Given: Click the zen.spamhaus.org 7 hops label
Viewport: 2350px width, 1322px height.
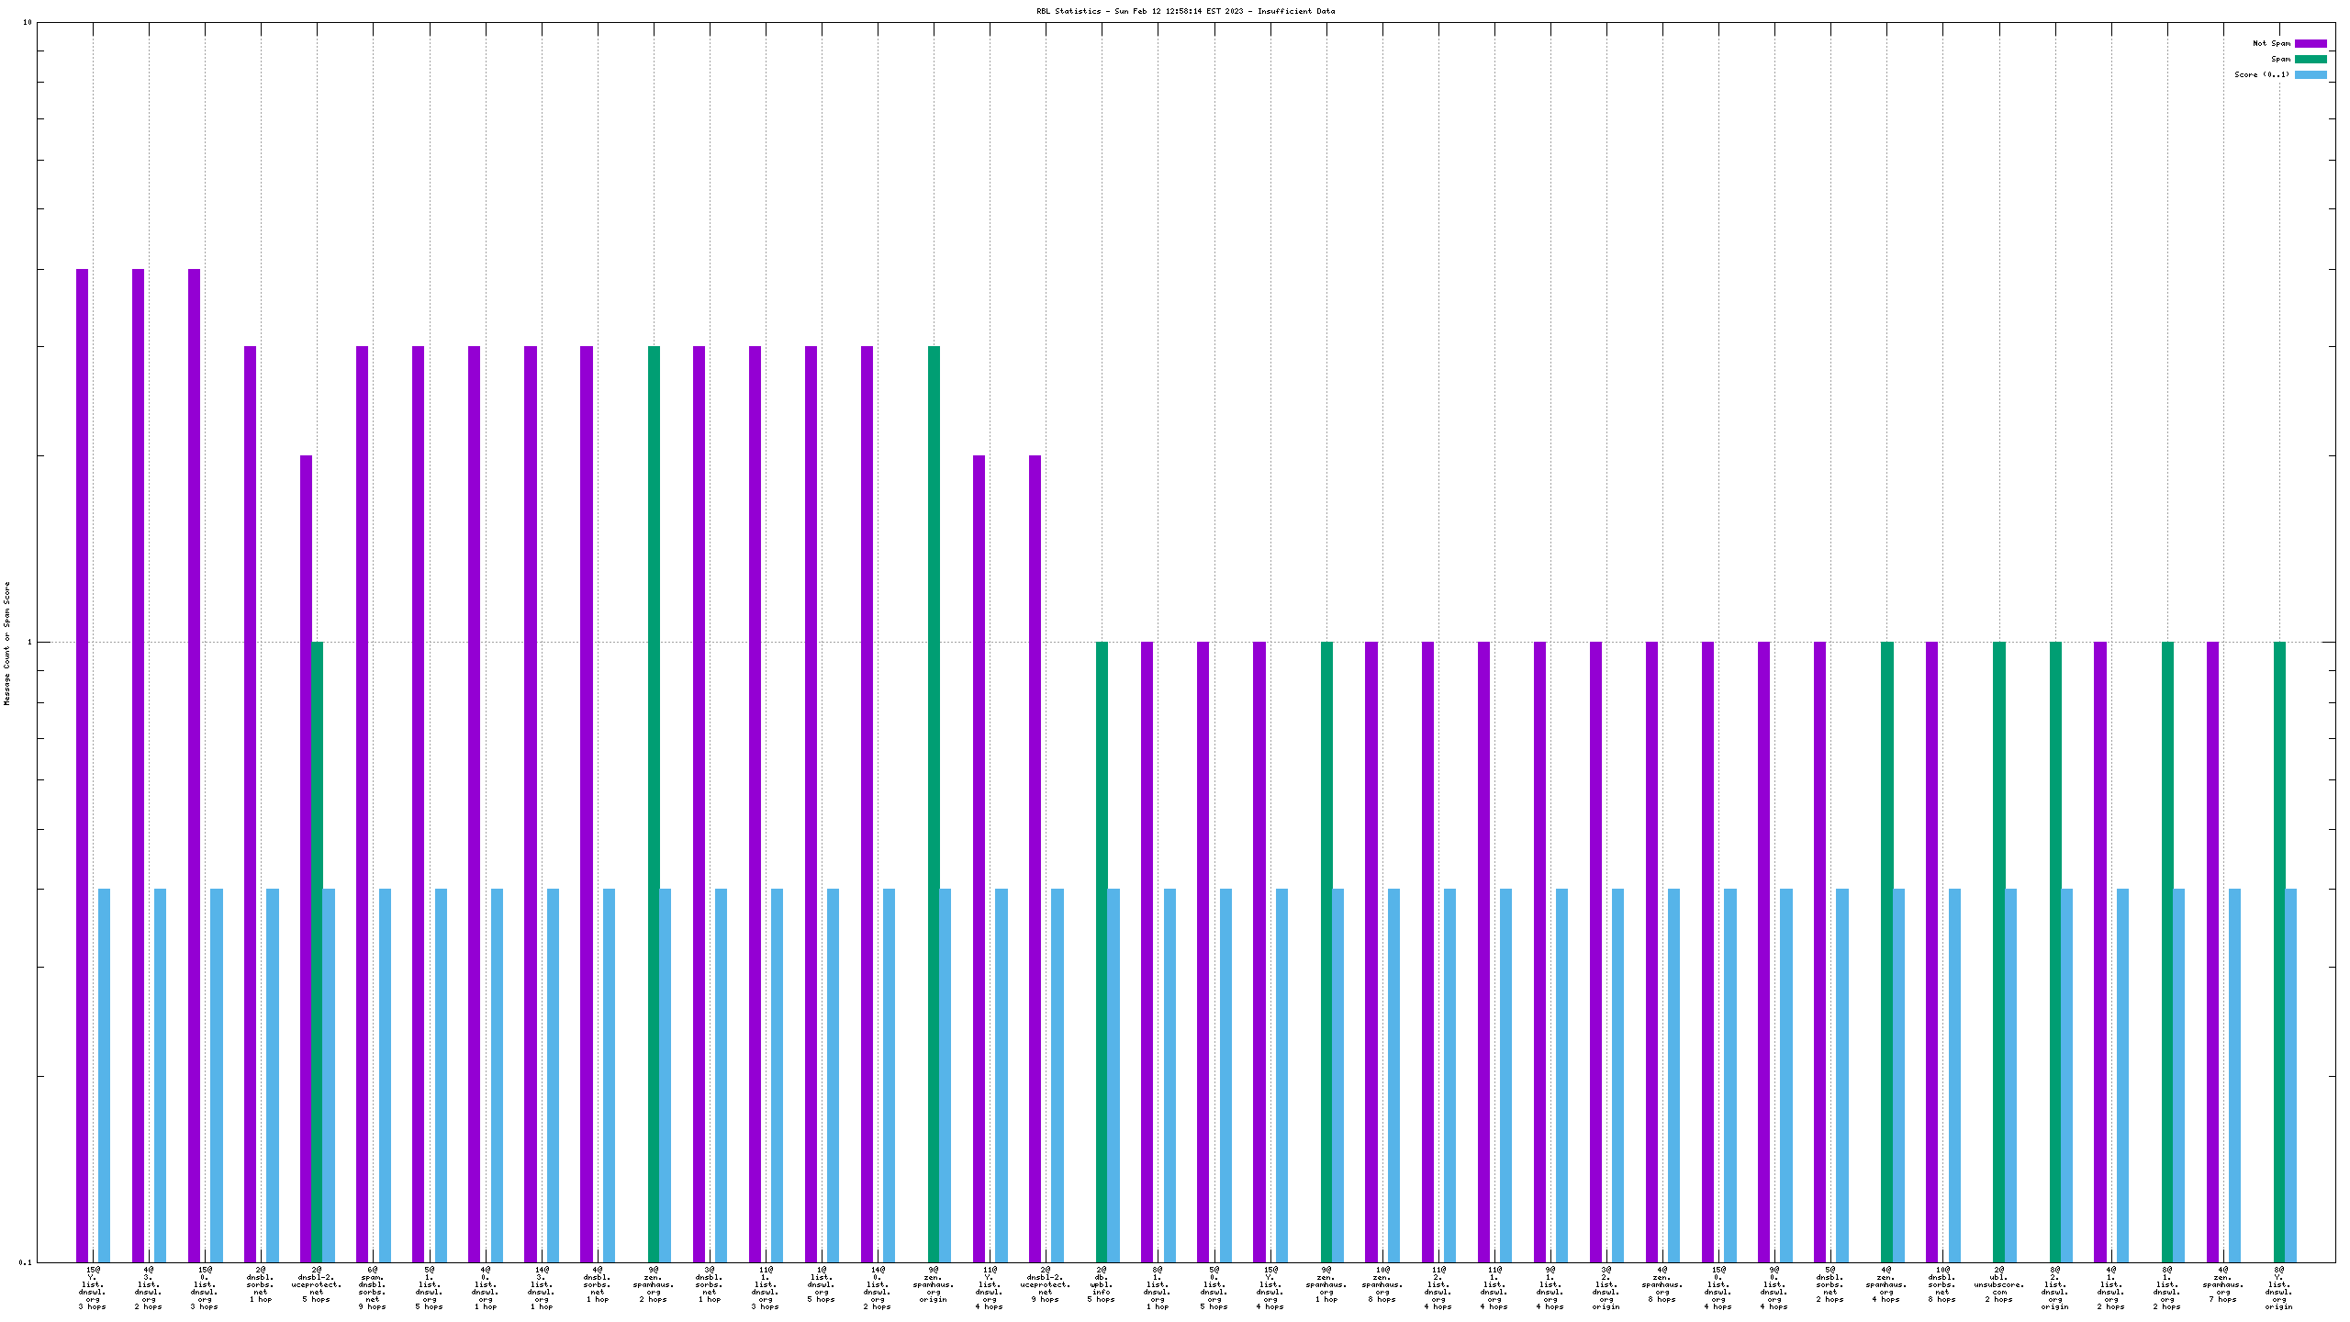Looking at the screenshot, I should [2222, 1287].
